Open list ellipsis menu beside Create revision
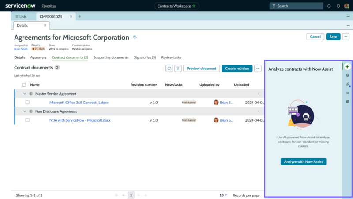This screenshot has width=353, height=199. (x=258, y=69)
